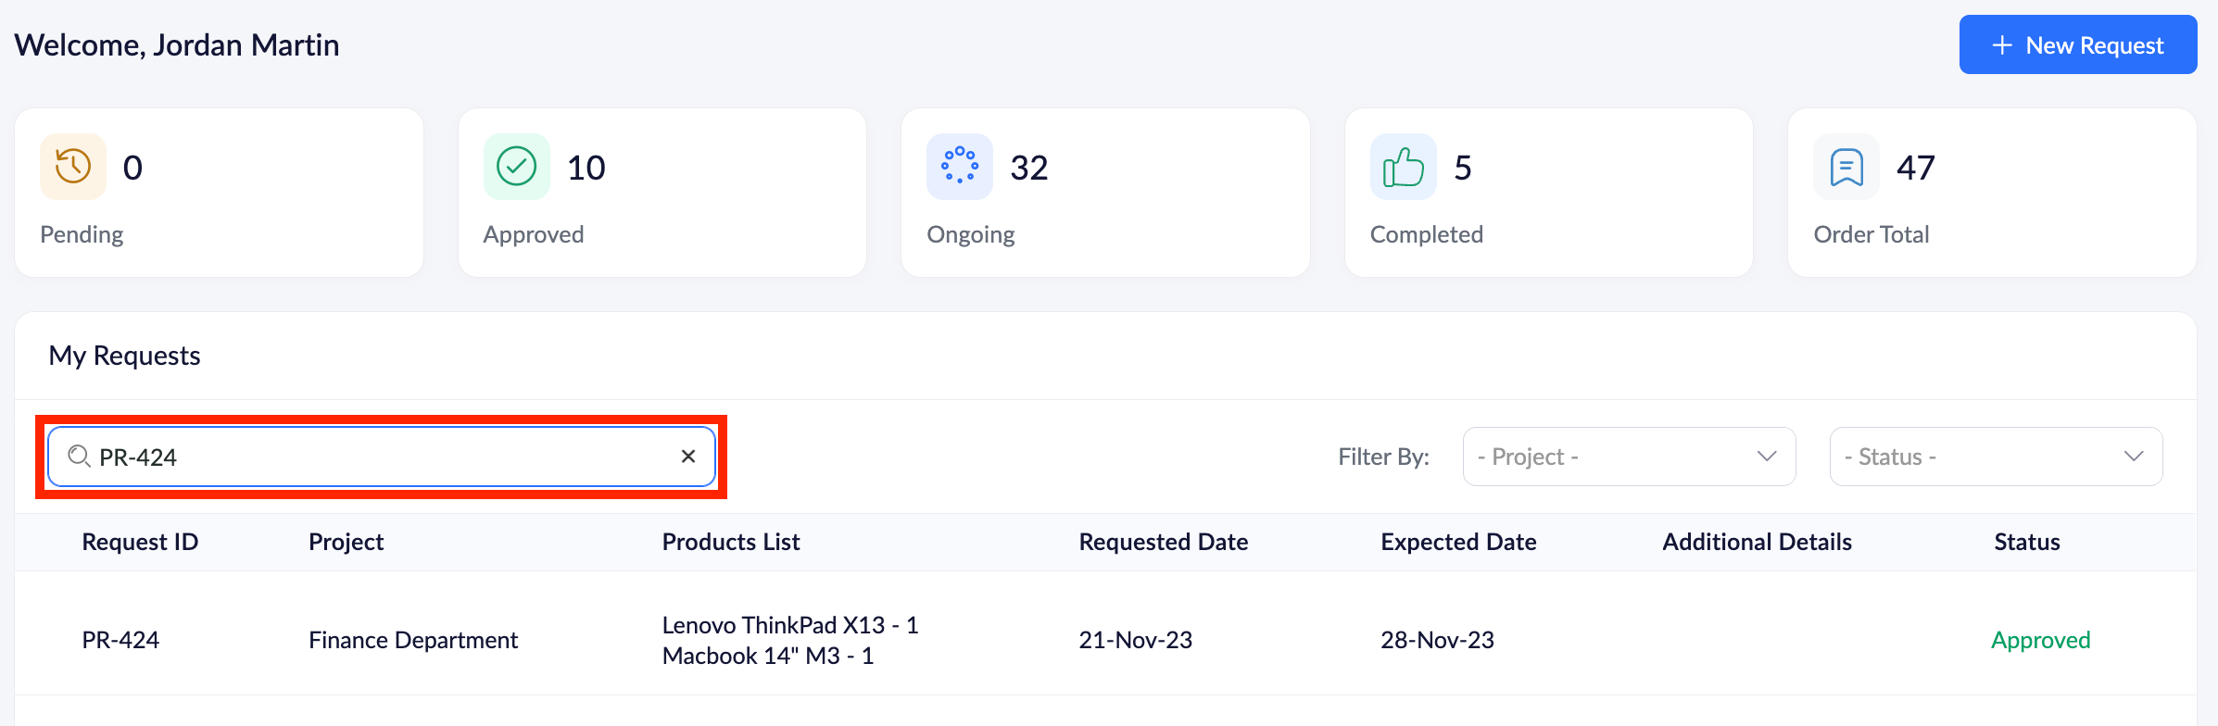2218x726 pixels.
Task: Click the Products List column header
Action: click(730, 542)
